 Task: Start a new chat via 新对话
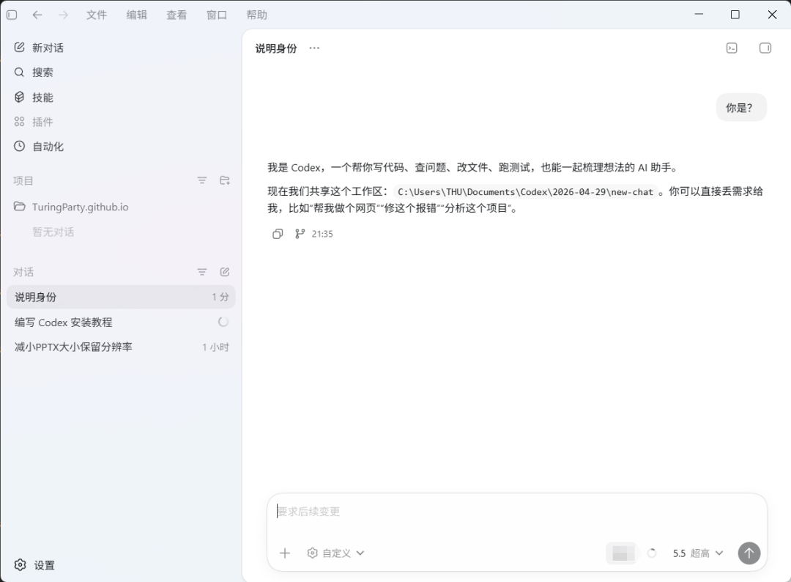coord(121,48)
